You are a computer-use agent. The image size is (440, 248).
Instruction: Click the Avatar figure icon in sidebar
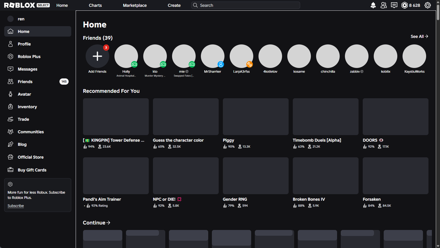(10, 94)
